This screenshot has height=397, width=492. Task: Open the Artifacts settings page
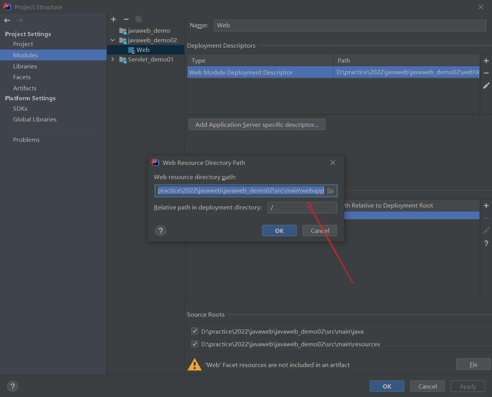(25, 88)
